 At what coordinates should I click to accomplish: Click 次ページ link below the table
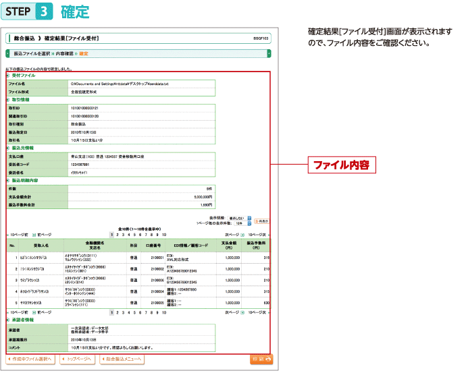[232, 313]
